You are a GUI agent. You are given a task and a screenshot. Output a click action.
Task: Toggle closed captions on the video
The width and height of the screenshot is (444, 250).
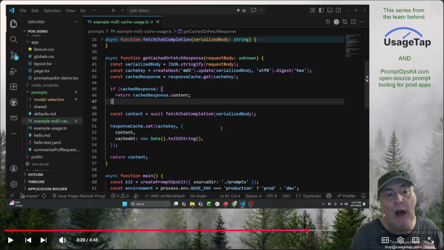pyautogui.click(x=385, y=240)
